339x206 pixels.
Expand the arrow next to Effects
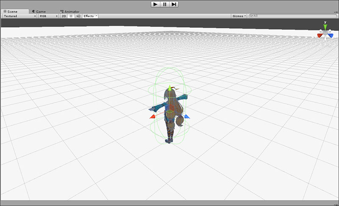[97, 16]
